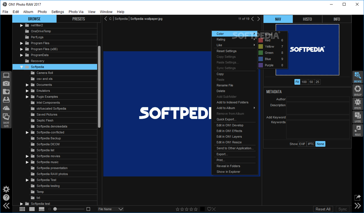Click the Add Keyword input field

click(318, 117)
